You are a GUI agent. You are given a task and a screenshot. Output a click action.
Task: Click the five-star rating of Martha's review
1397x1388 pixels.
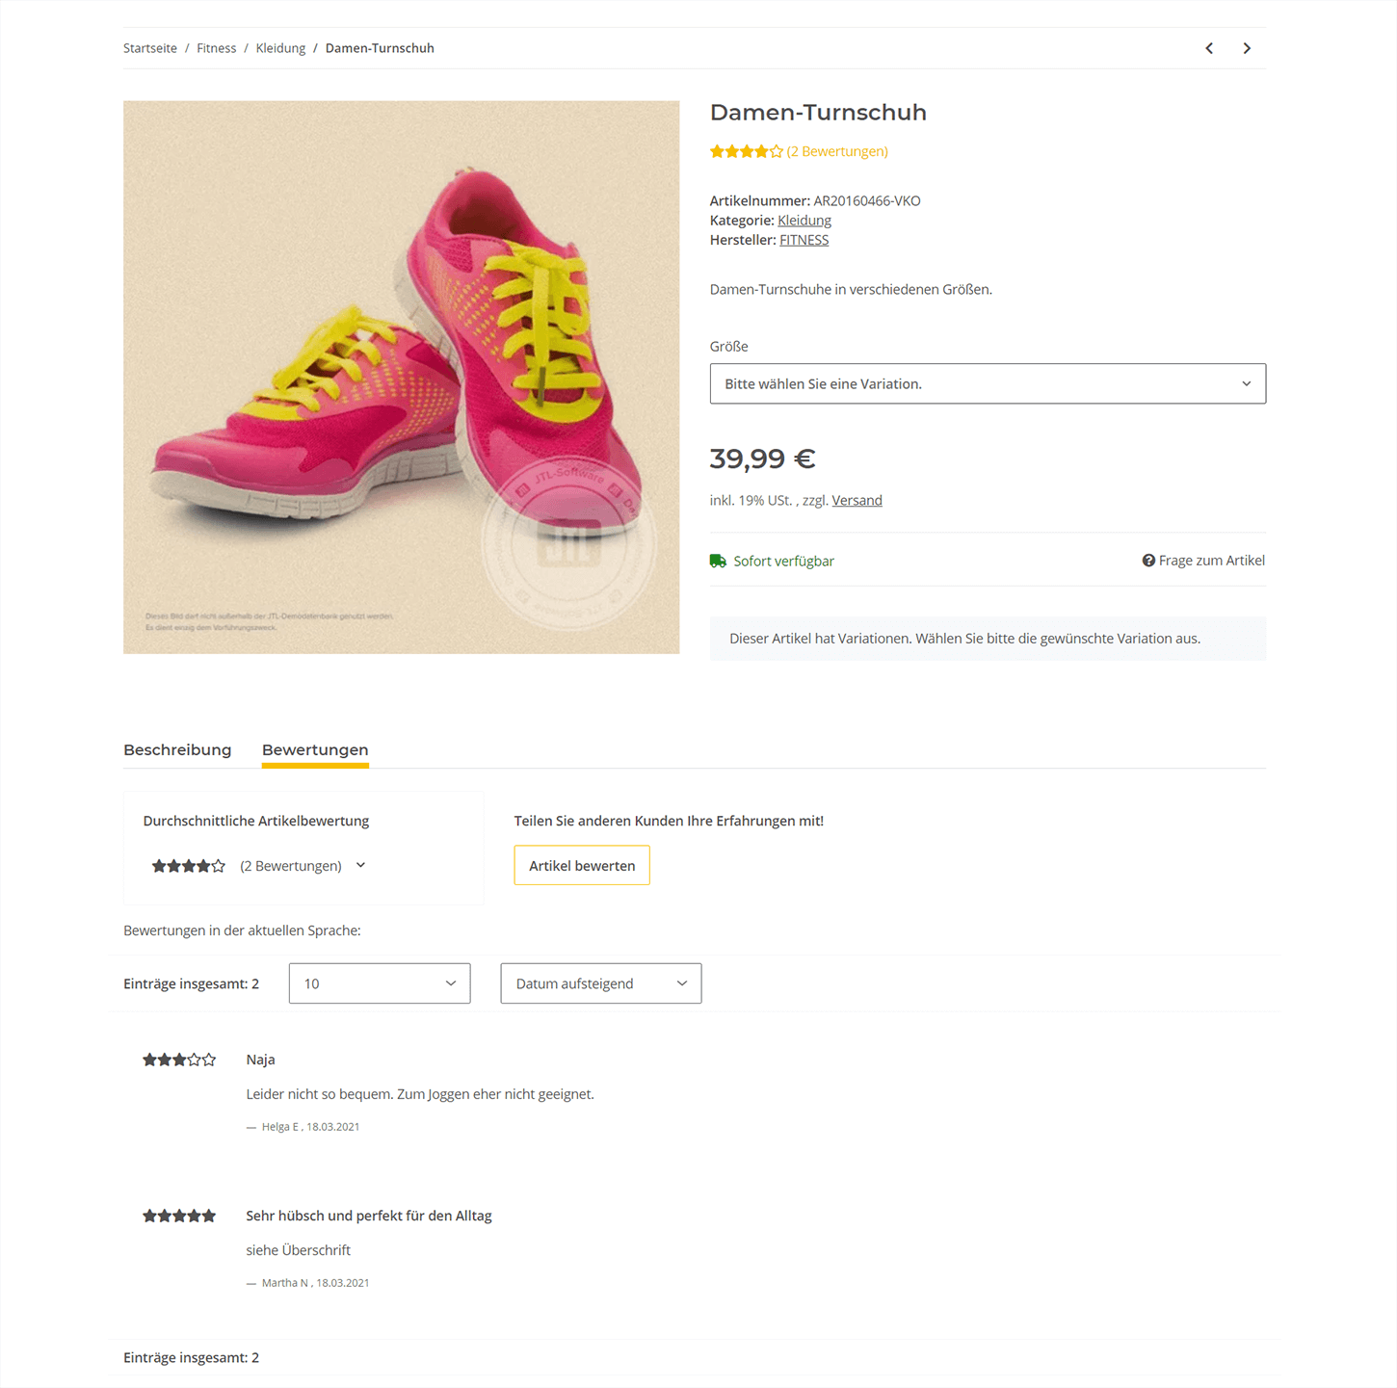tap(179, 1216)
